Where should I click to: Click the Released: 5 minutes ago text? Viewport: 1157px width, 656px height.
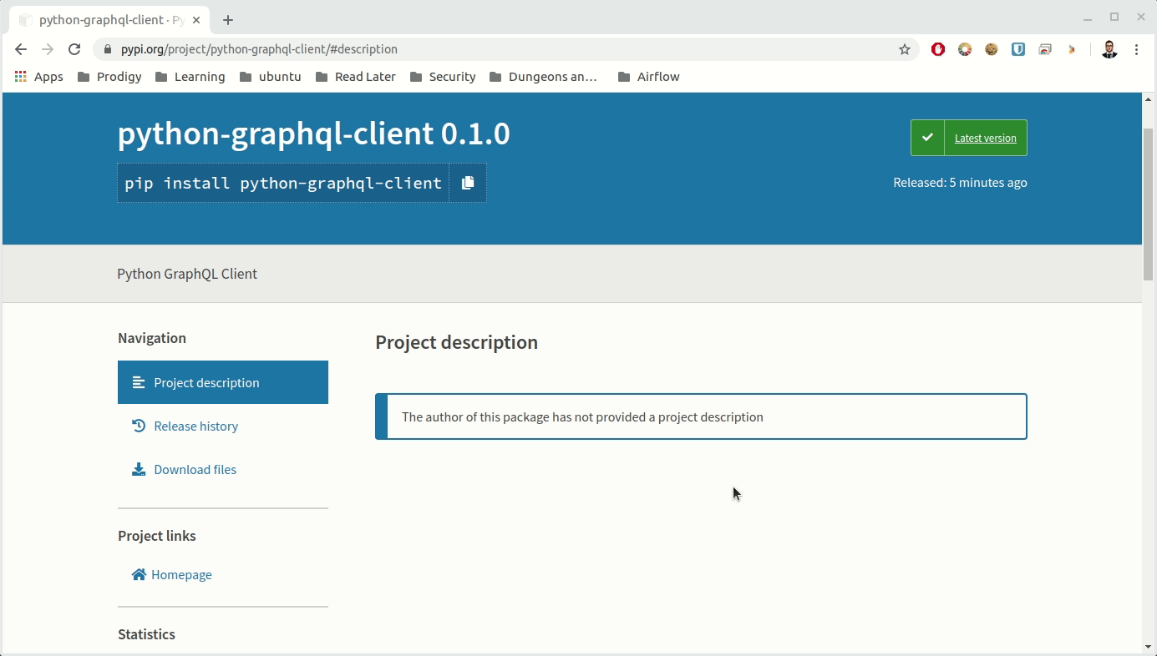[960, 183]
